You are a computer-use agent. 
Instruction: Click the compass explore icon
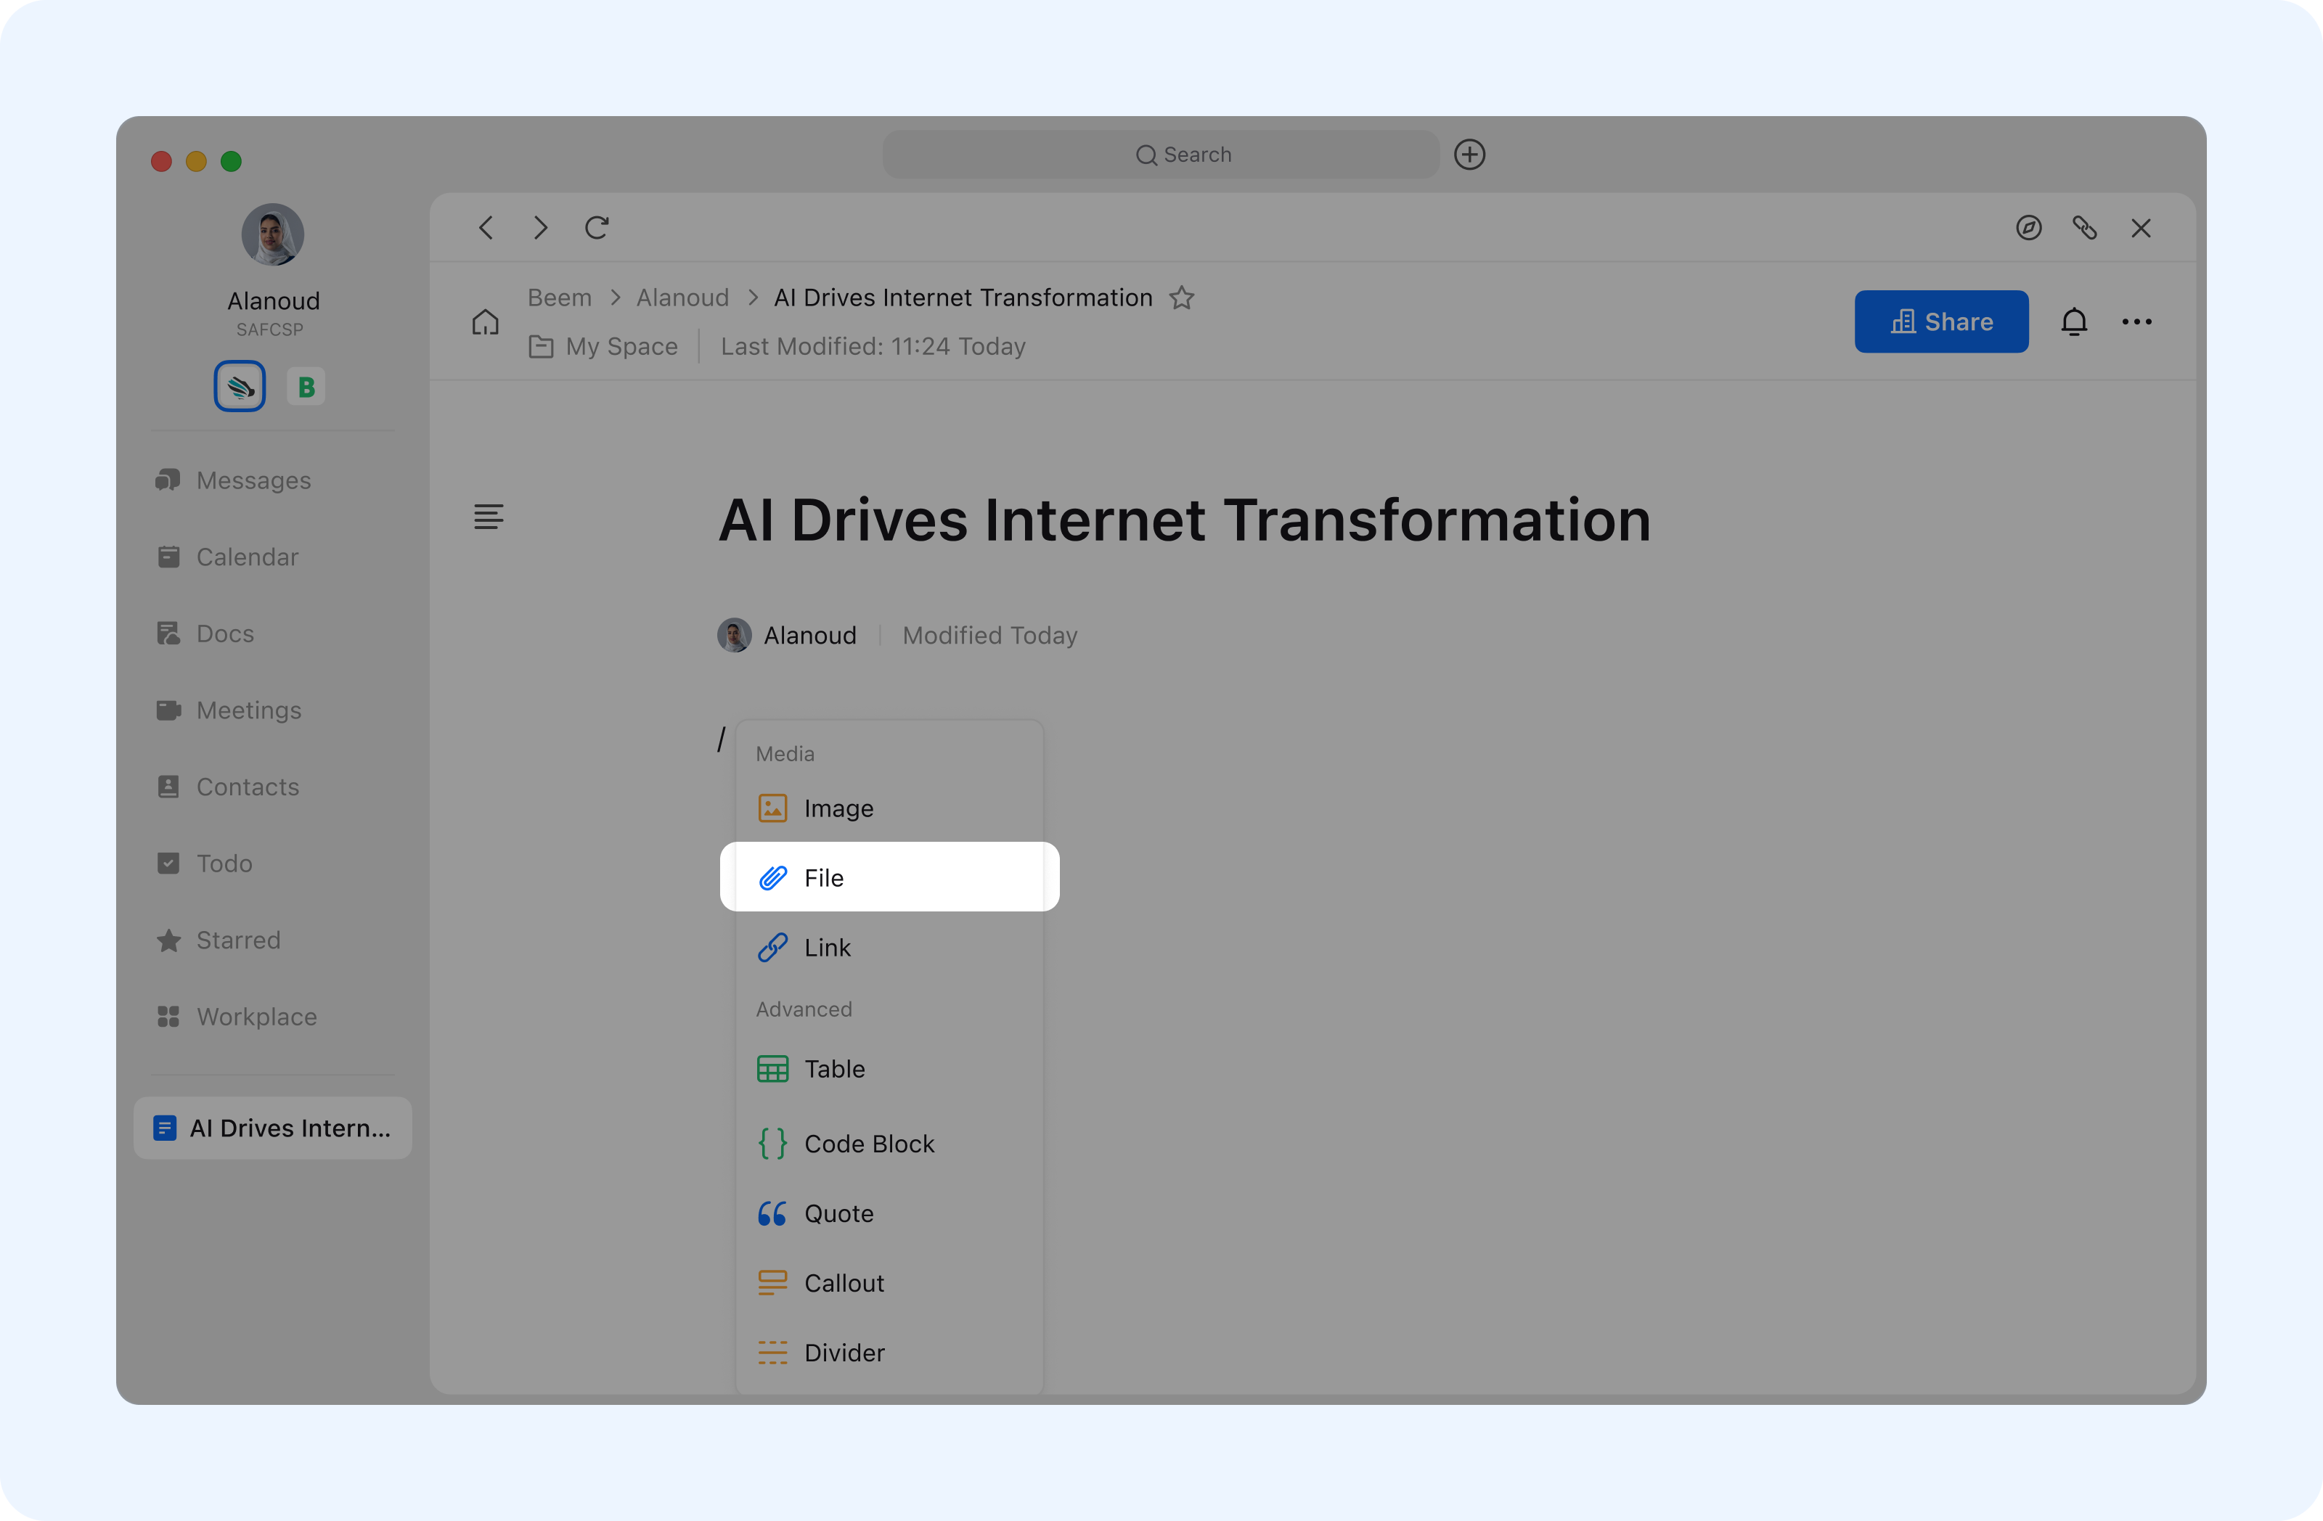(2028, 229)
